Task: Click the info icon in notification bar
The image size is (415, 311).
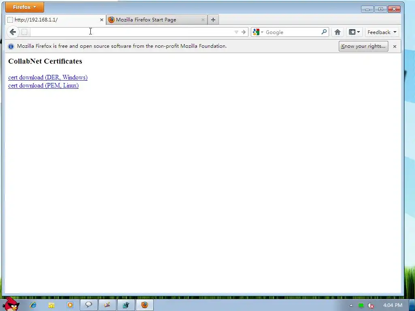Action: [x=11, y=46]
